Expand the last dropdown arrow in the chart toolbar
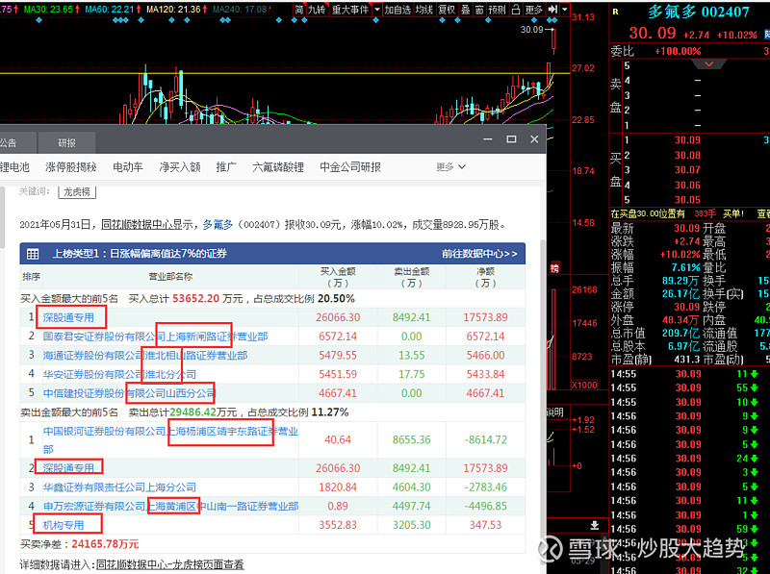Image resolution: width=770 pixels, height=574 pixels. coord(565,10)
